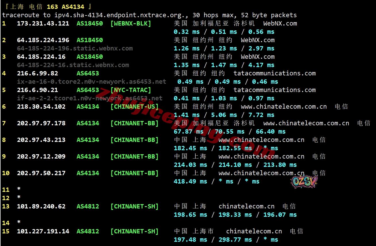The image size is (376, 246).
Task: Select the [NYC-TATAC] network tag
Action: point(131,90)
